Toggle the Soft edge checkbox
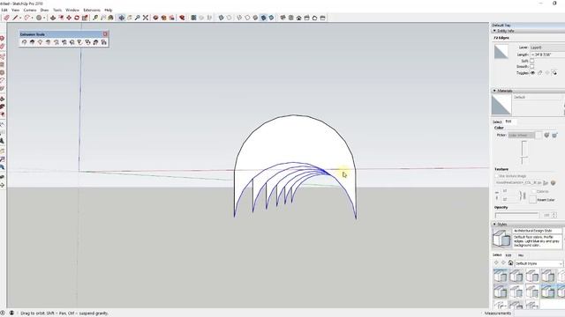 [x=531, y=61]
